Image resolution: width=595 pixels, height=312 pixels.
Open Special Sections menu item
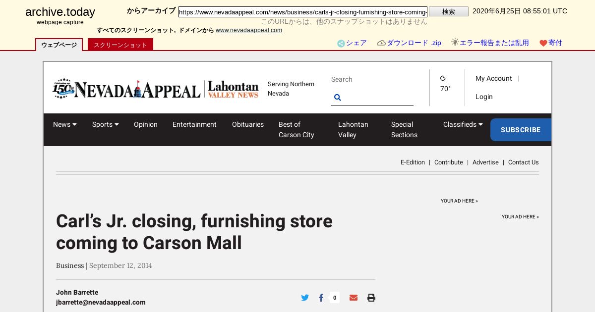tap(404, 130)
